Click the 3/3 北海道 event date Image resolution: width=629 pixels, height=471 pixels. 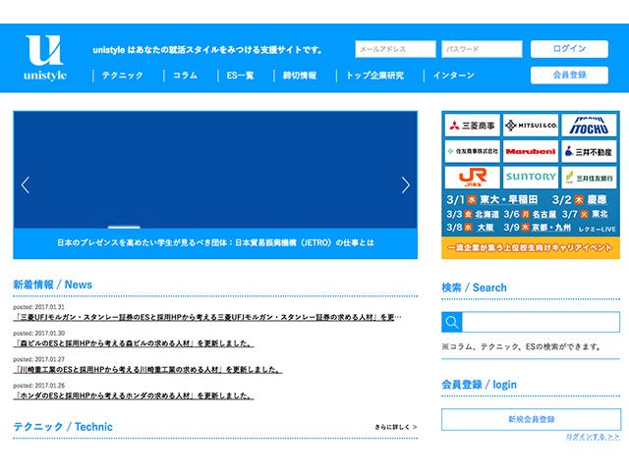[x=473, y=214]
